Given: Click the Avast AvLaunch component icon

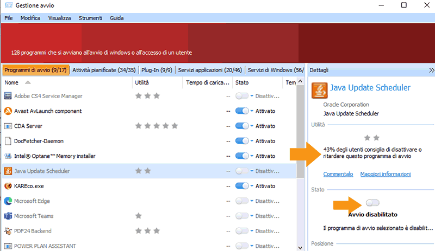Looking at the screenshot, I should pyautogui.click(x=8, y=111).
